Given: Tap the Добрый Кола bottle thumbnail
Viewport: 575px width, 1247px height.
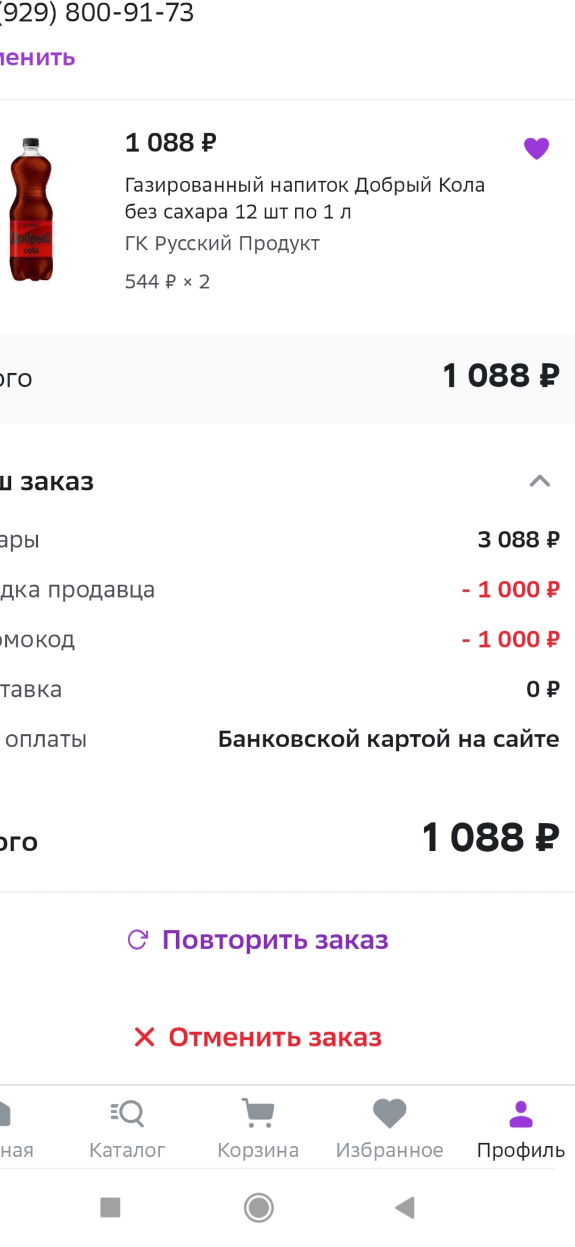Looking at the screenshot, I should (31, 209).
